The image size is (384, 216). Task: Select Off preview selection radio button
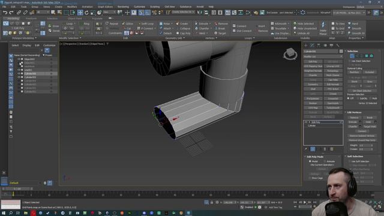coord(348,98)
